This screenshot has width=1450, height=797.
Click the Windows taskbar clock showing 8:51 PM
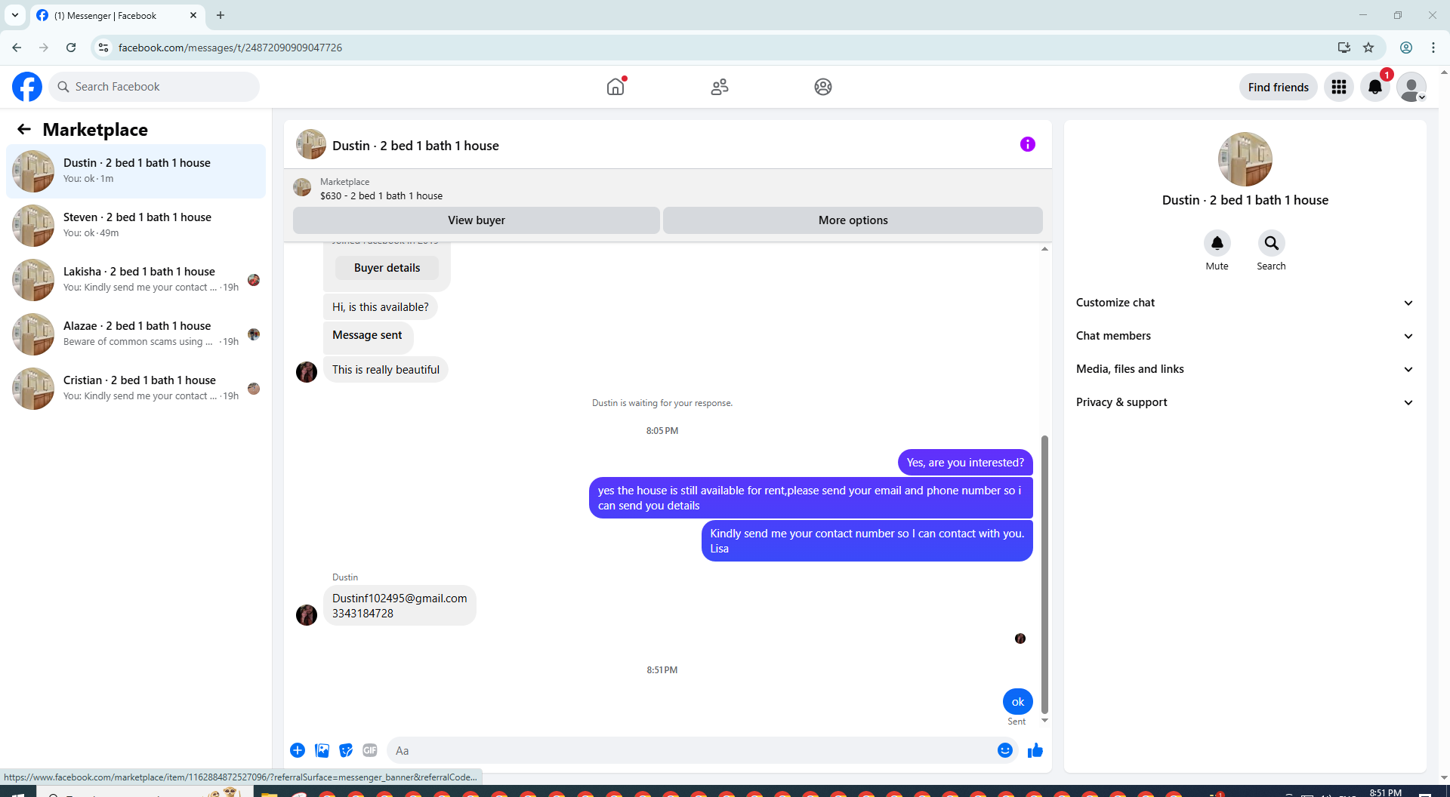click(1385, 792)
